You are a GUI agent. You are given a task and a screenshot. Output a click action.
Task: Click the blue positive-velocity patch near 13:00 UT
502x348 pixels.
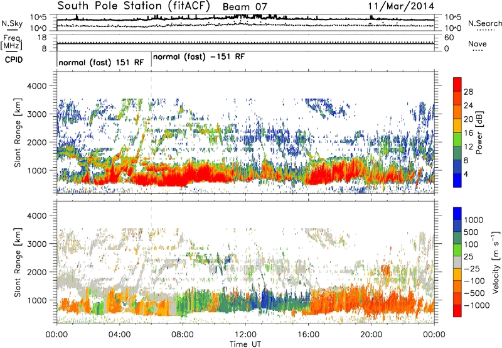[x=265, y=298]
